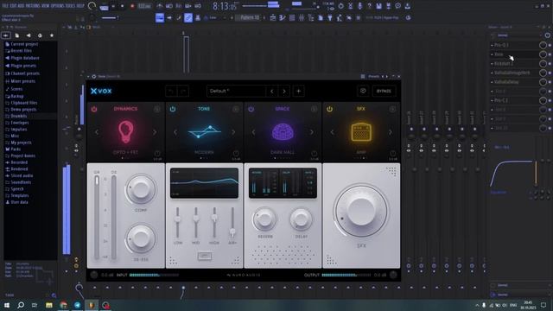Screen dimensions: 553x311
Task: Click the plus button next to preset
Action: pyautogui.click(x=298, y=92)
